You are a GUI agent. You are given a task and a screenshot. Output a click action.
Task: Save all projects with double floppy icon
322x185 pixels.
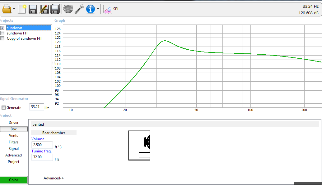click(x=55, y=9)
